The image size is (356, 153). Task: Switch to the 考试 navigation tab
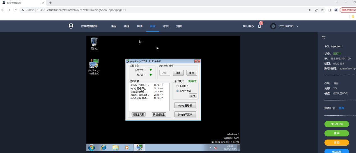pos(166,26)
